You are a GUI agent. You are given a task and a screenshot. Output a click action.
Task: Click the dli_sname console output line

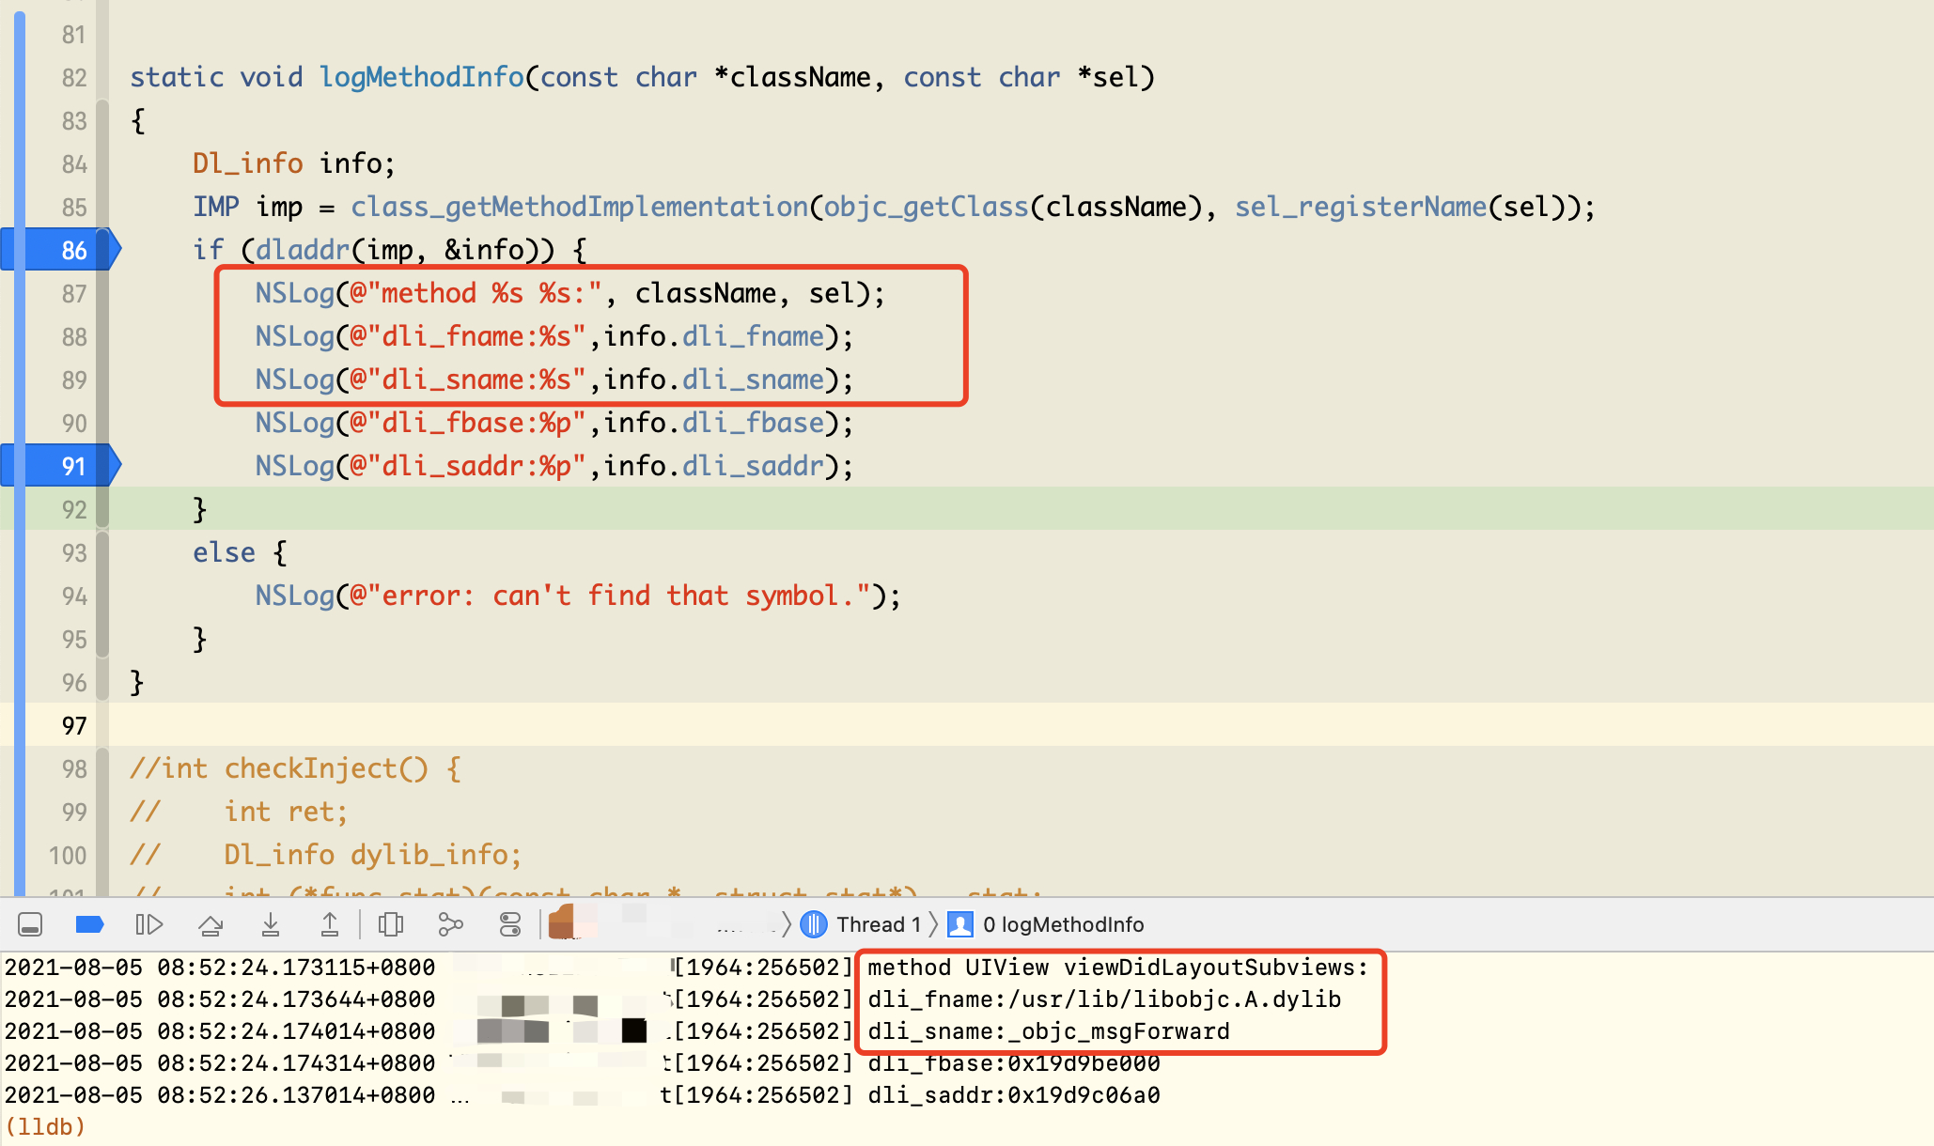pos(1048,1031)
